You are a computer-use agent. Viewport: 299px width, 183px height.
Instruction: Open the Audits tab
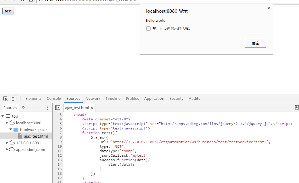pyautogui.click(x=194, y=99)
